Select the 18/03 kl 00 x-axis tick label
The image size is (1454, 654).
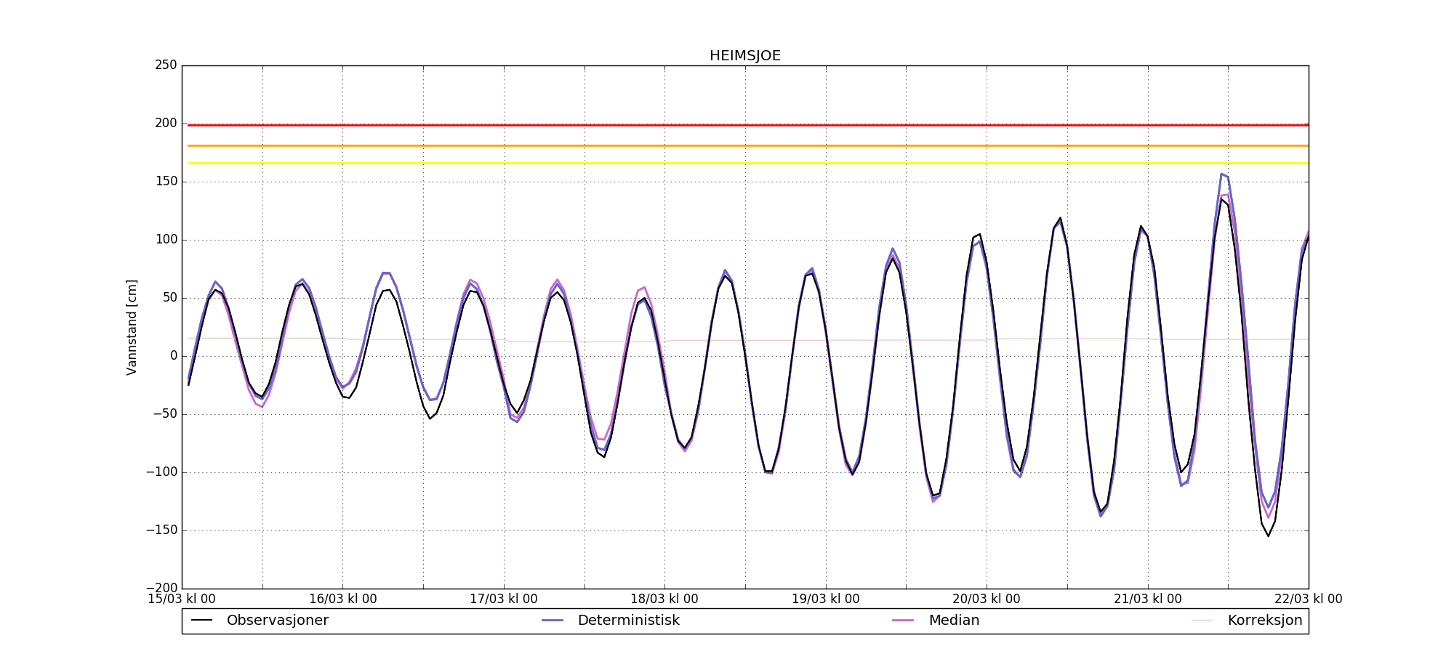[x=664, y=599]
